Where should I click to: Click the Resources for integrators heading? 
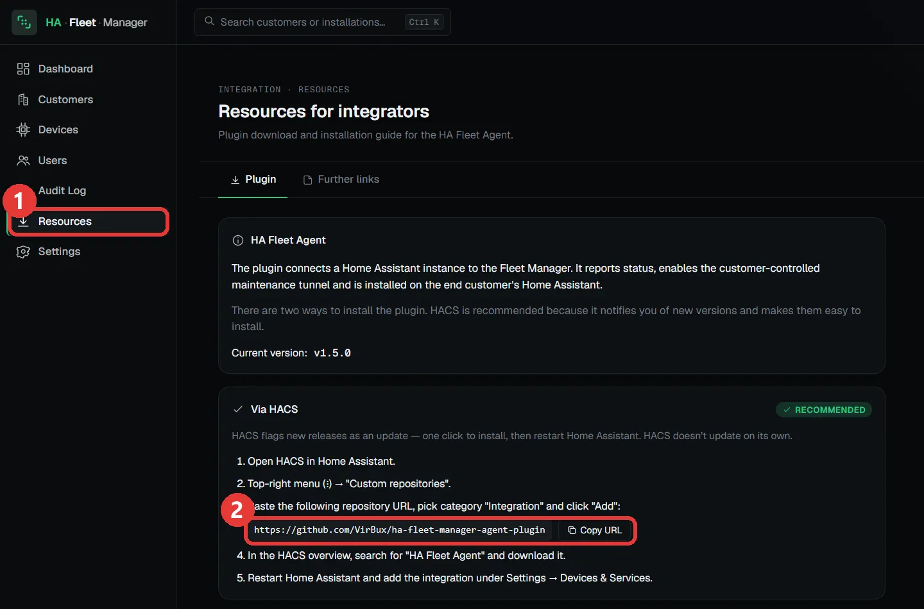[x=323, y=112]
